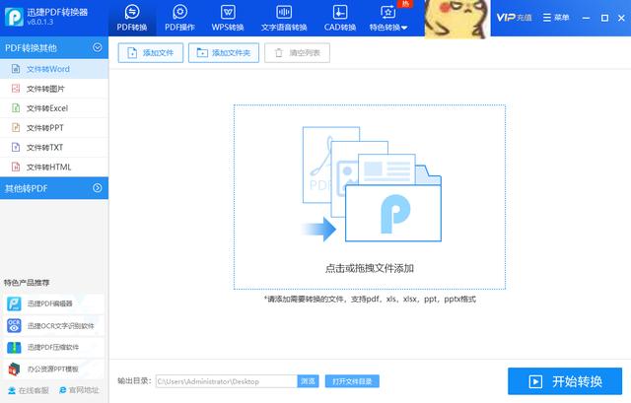Click the 添加文件夹 button
Screen dimensions: 631x403
(x=224, y=52)
